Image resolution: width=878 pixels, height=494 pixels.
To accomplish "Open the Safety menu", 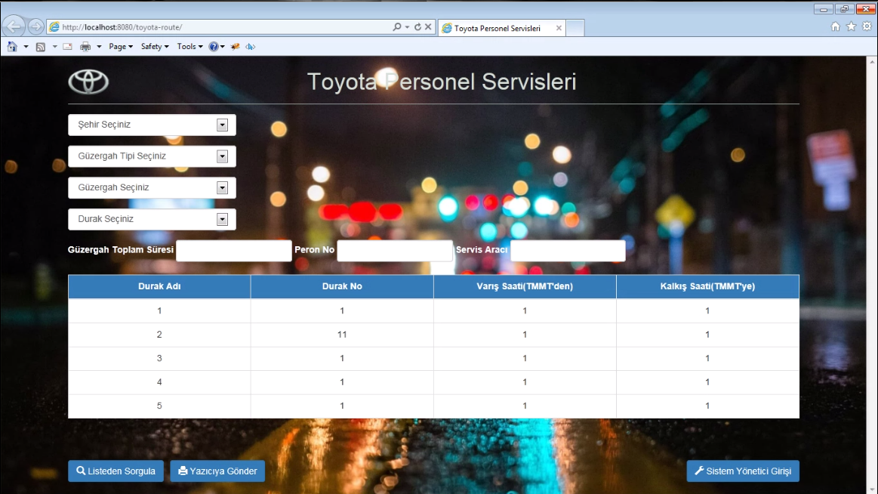I will click(155, 47).
